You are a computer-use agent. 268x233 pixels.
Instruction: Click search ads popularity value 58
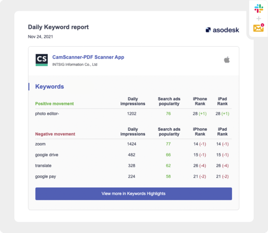[169, 177]
